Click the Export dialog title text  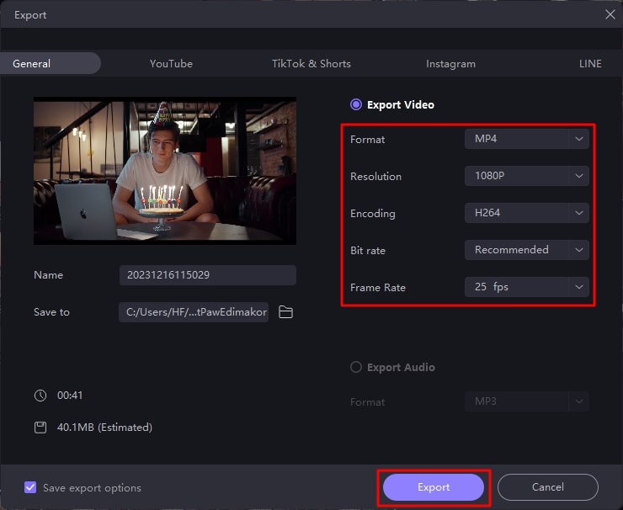click(30, 15)
